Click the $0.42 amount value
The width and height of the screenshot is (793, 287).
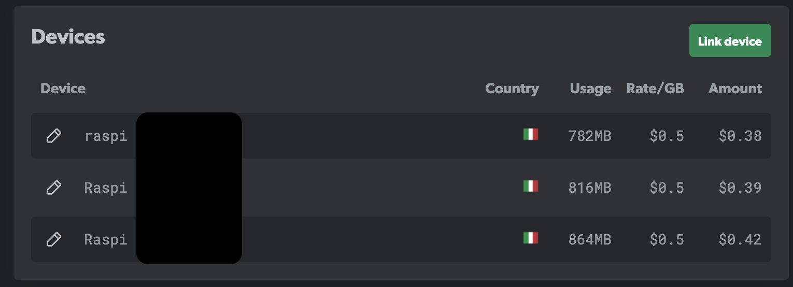740,239
